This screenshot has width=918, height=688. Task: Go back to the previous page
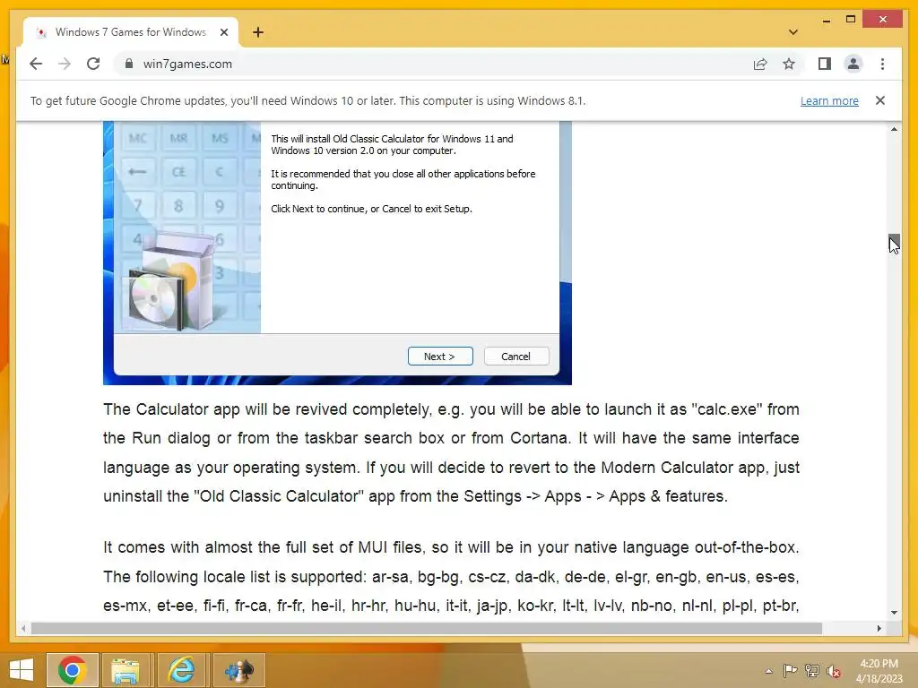(x=36, y=64)
